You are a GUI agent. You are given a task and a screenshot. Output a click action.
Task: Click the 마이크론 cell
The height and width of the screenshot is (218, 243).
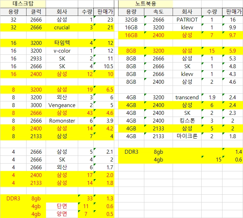tap(187, 136)
